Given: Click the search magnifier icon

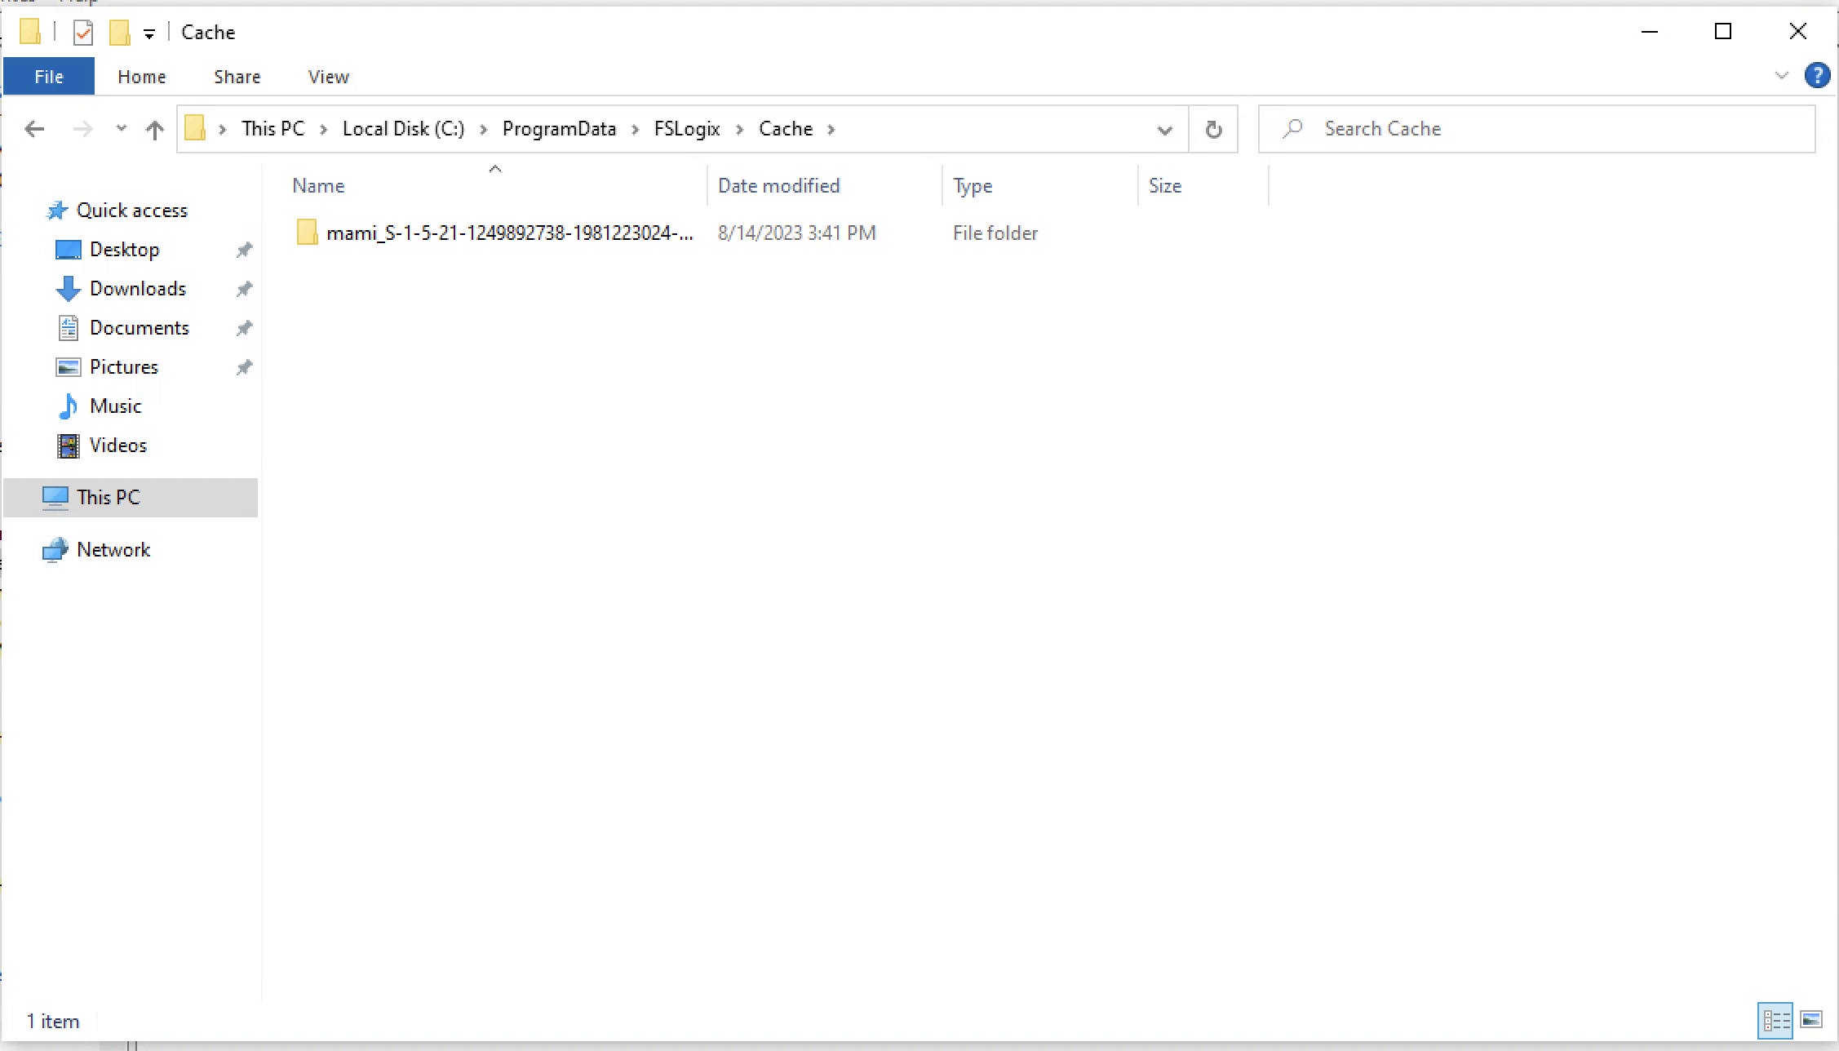Looking at the screenshot, I should pos(1293,128).
